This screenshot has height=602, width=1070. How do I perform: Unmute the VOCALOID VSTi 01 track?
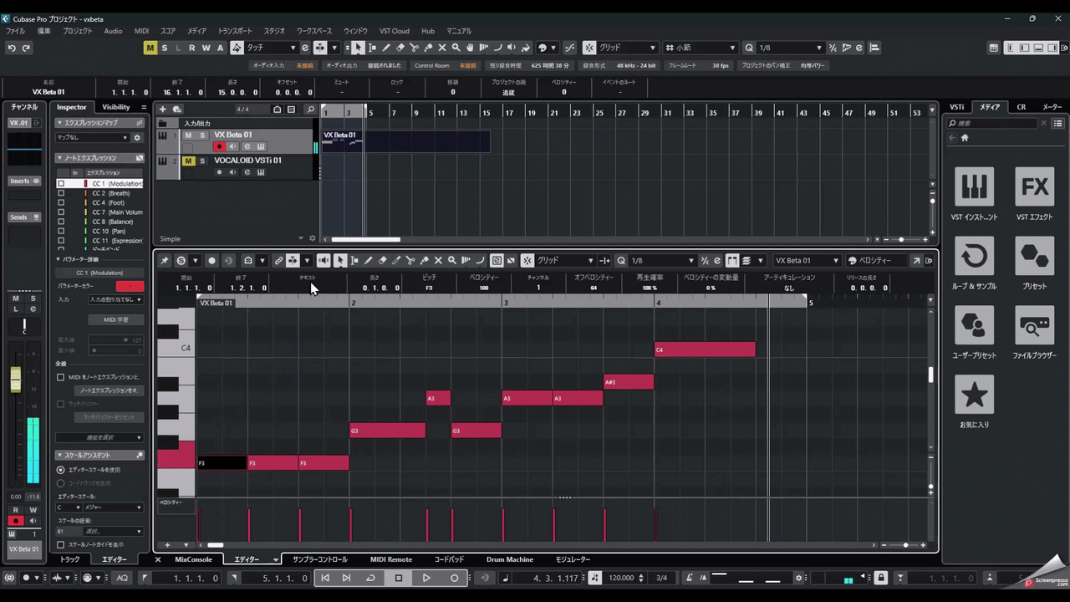(188, 161)
